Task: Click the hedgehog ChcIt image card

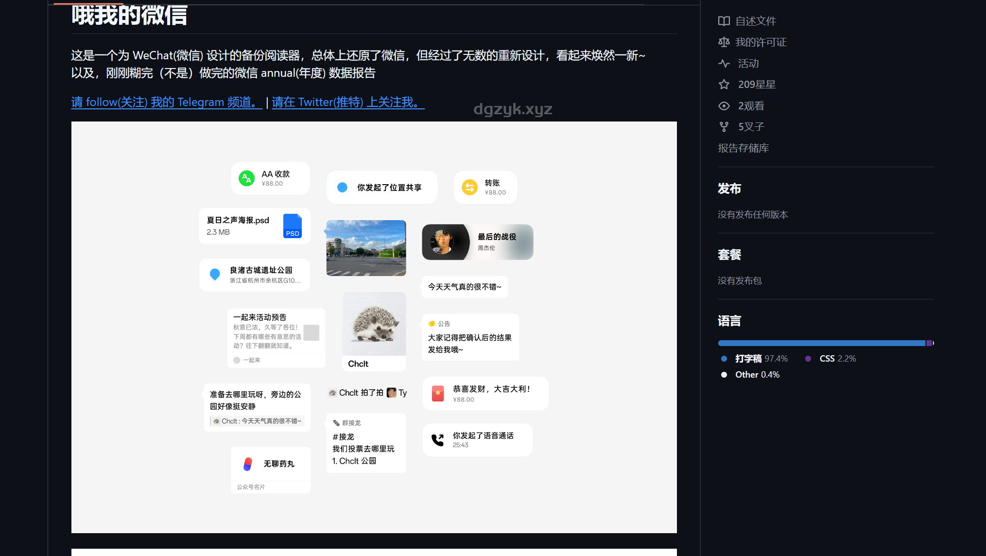Action: tap(374, 332)
